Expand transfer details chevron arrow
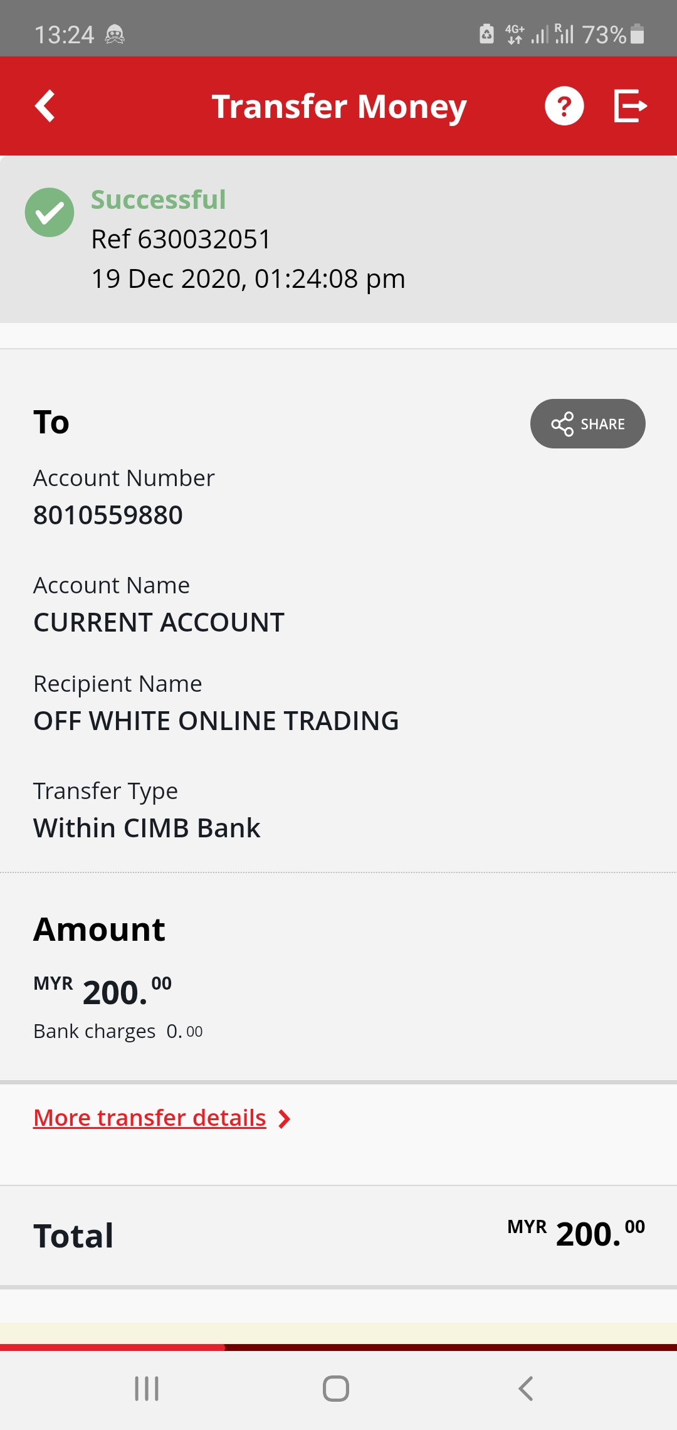The width and height of the screenshot is (677, 1430). point(284,1119)
